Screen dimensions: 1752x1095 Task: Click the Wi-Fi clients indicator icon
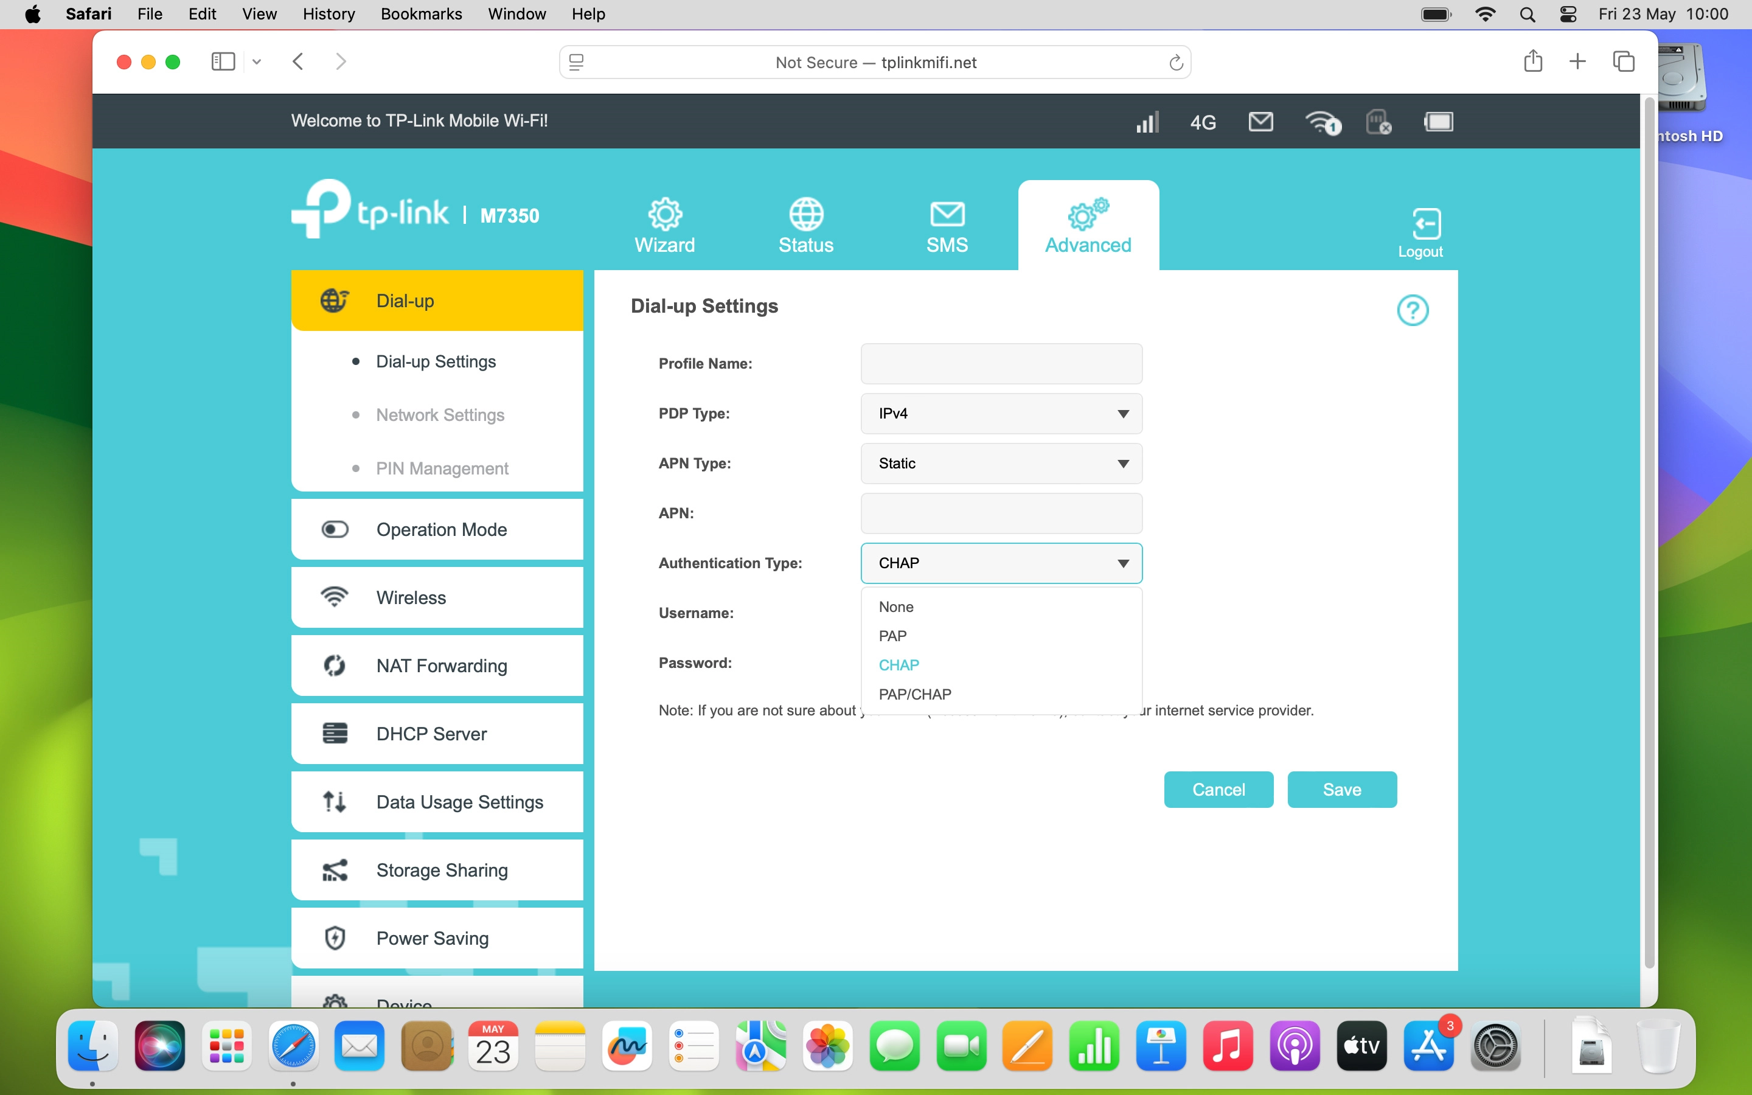coord(1322,122)
